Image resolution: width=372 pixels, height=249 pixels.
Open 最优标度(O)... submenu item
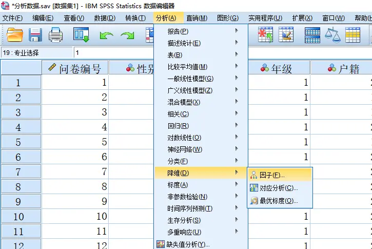click(x=280, y=201)
